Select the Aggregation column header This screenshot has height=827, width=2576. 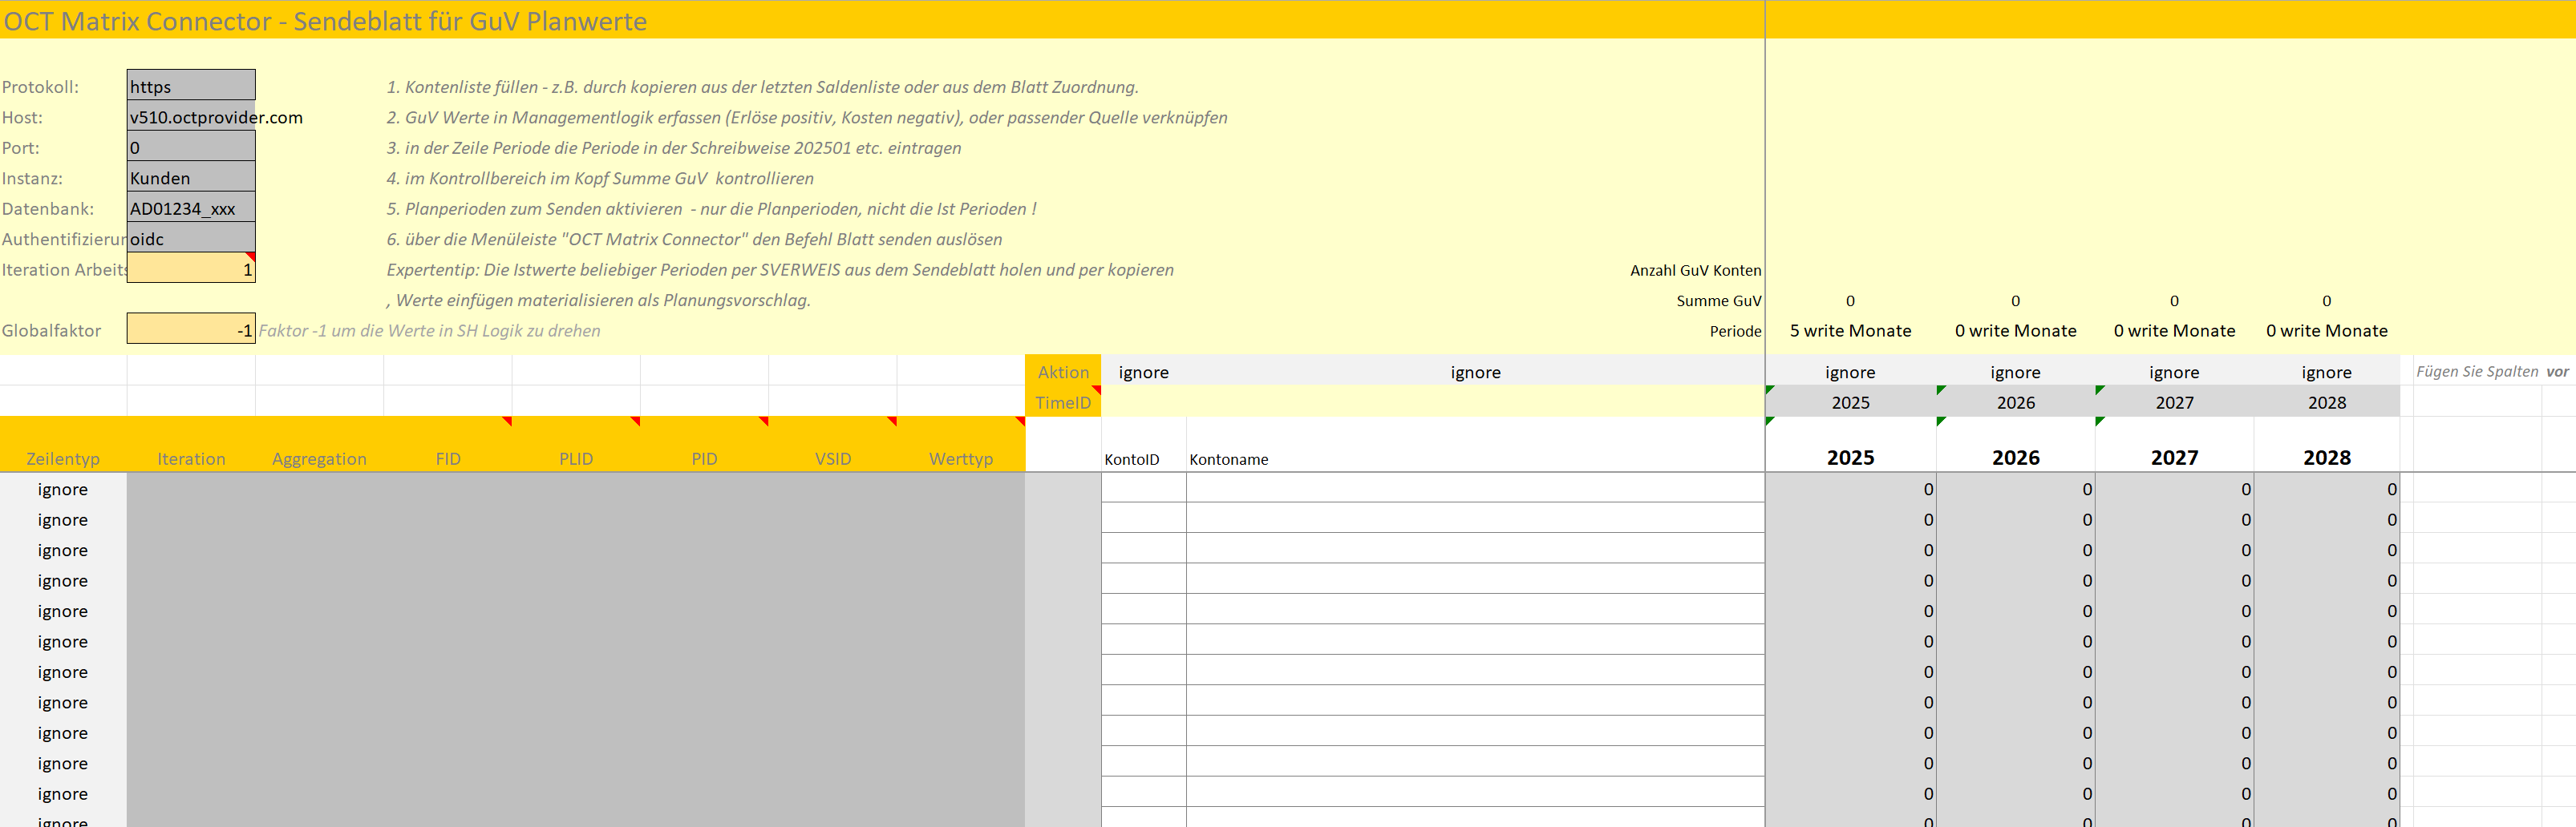coord(319,459)
